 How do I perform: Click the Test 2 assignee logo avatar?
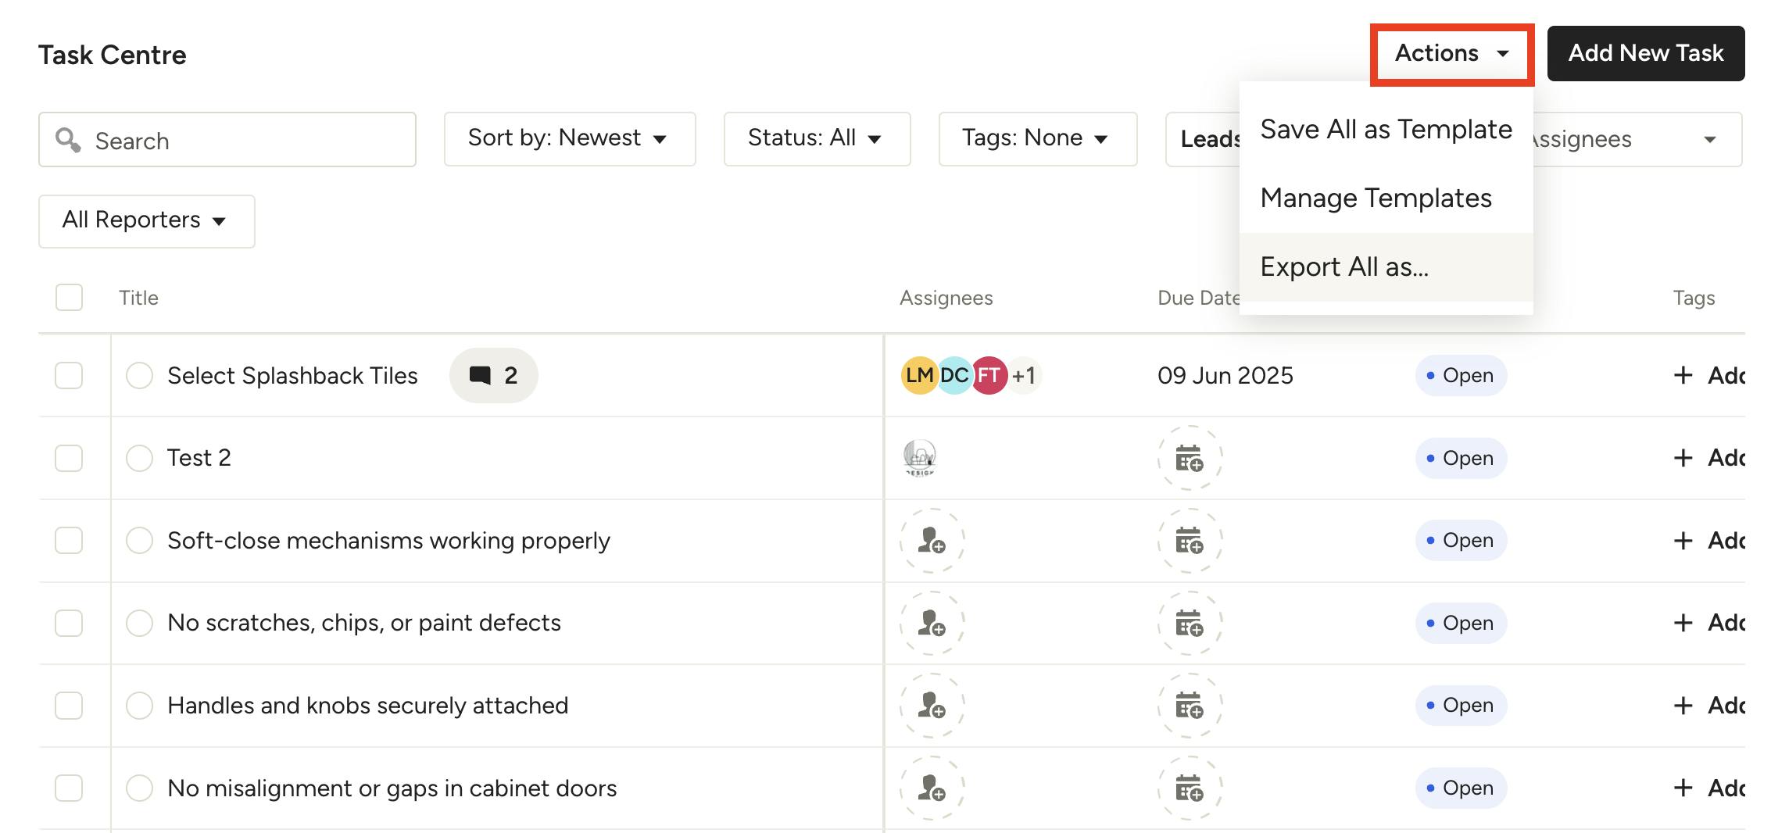[919, 458]
